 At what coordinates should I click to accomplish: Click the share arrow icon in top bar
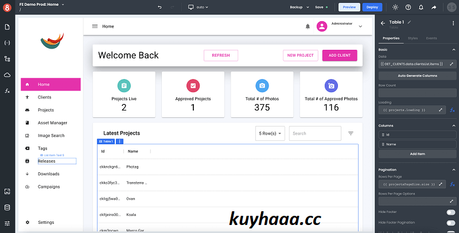tap(434, 7)
